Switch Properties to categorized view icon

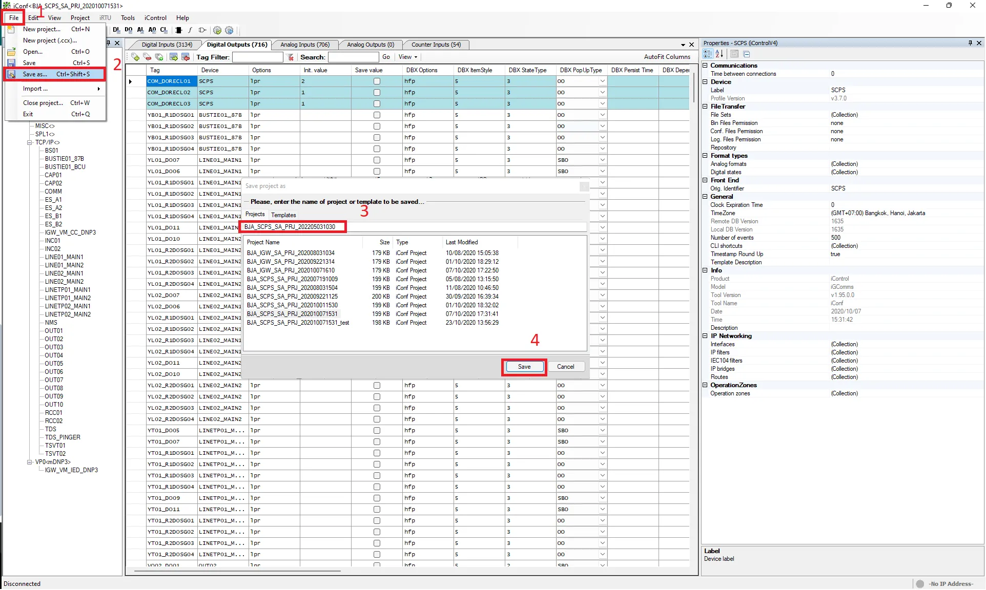point(708,54)
